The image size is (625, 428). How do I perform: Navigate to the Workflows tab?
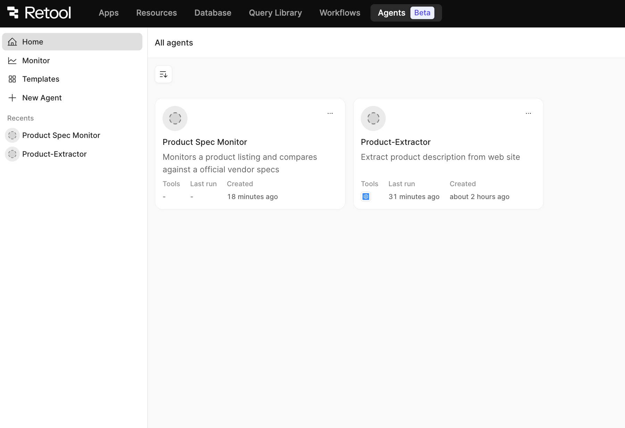coord(340,13)
